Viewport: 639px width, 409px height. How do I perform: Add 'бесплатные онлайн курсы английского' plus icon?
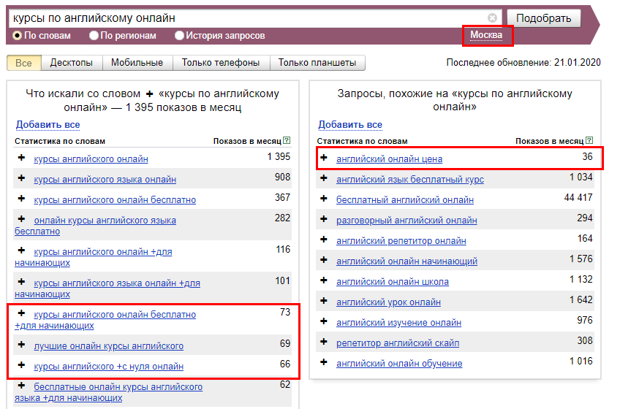click(22, 386)
